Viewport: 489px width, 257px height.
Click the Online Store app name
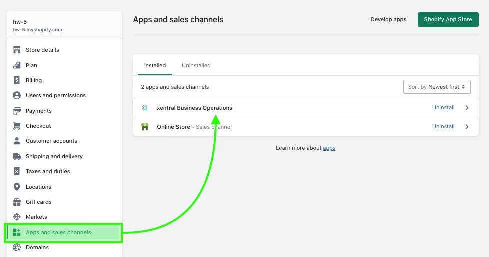click(173, 127)
